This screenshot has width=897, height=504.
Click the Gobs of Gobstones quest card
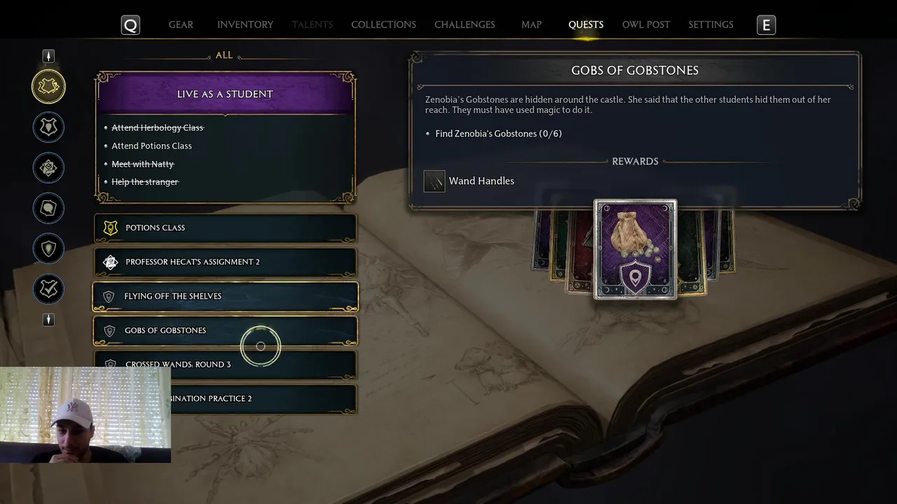pyautogui.click(x=225, y=330)
